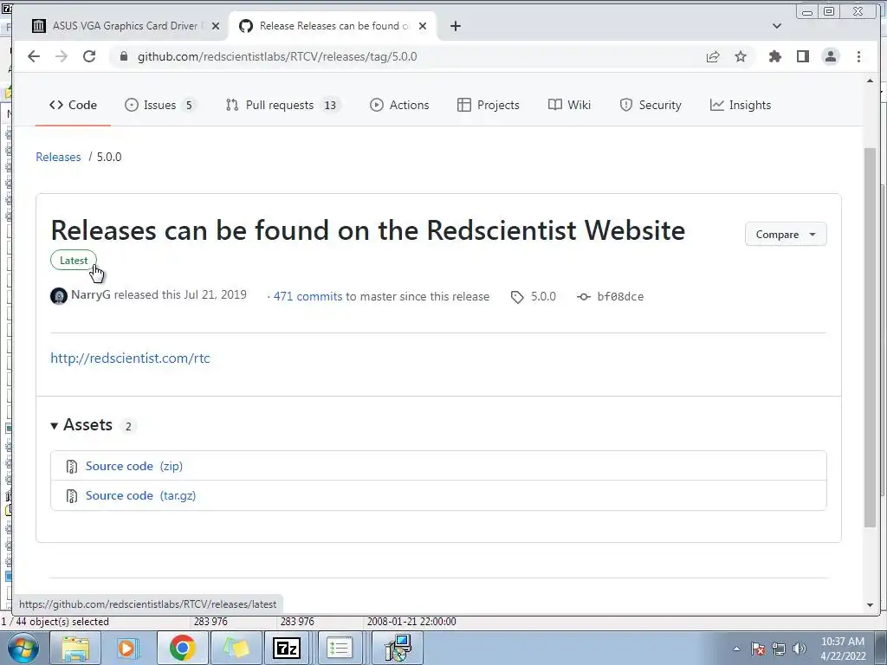Open the Issues tab
887x665 pixels.
pyautogui.click(x=160, y=105)
